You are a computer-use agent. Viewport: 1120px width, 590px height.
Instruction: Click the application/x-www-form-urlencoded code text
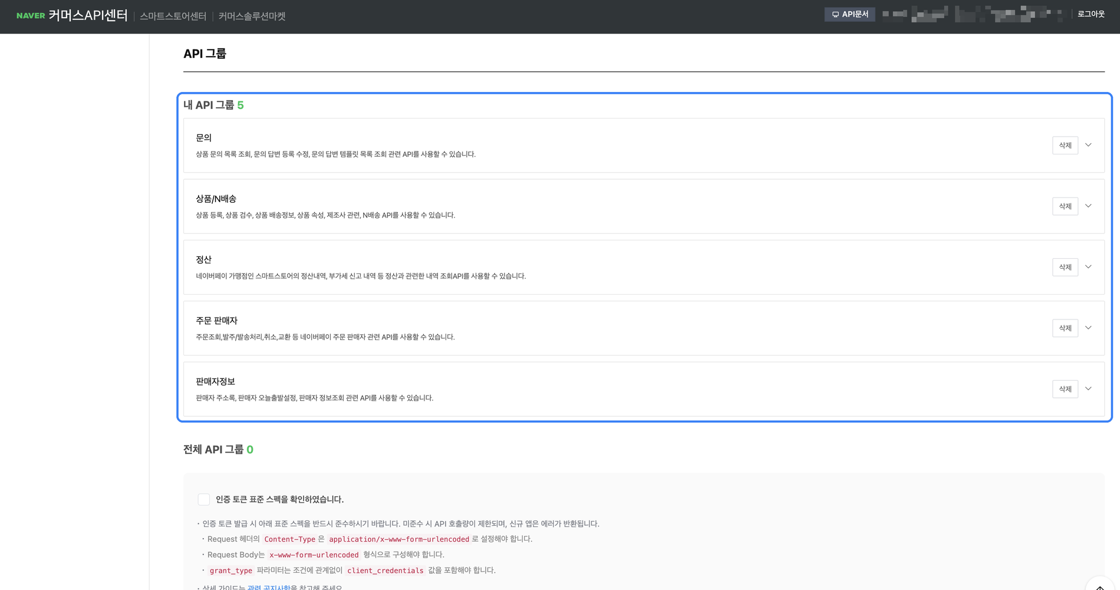pos(399,539)
